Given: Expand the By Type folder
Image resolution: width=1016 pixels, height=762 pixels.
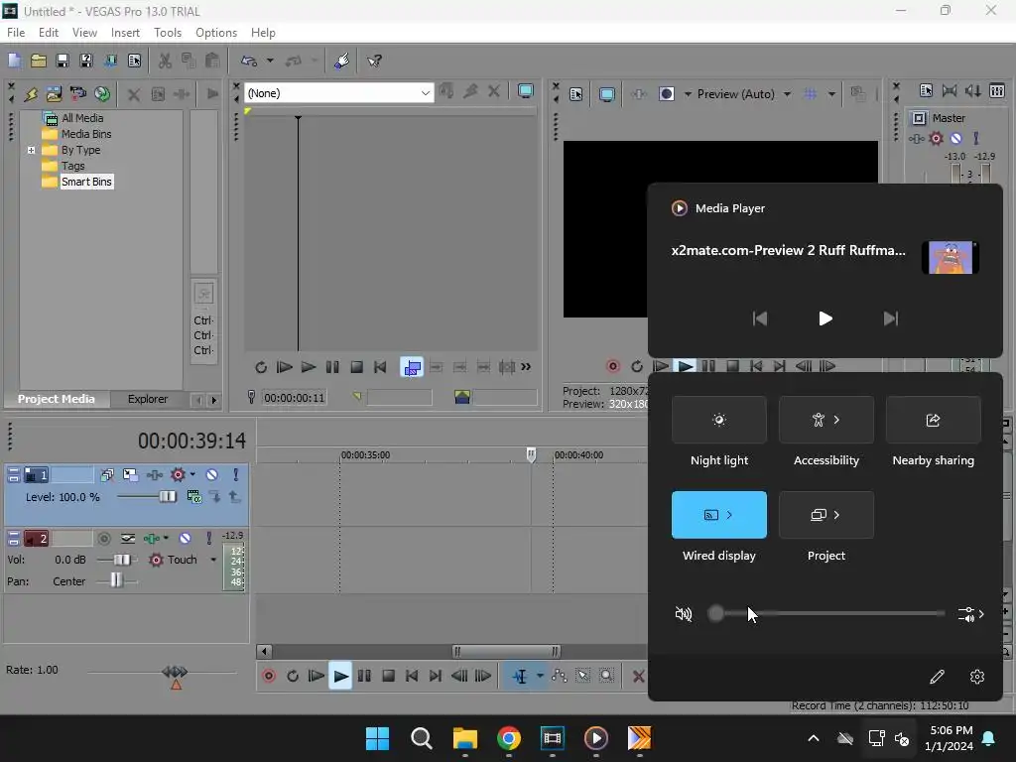Looking at the screenshot, I should (x=31, y=150).
